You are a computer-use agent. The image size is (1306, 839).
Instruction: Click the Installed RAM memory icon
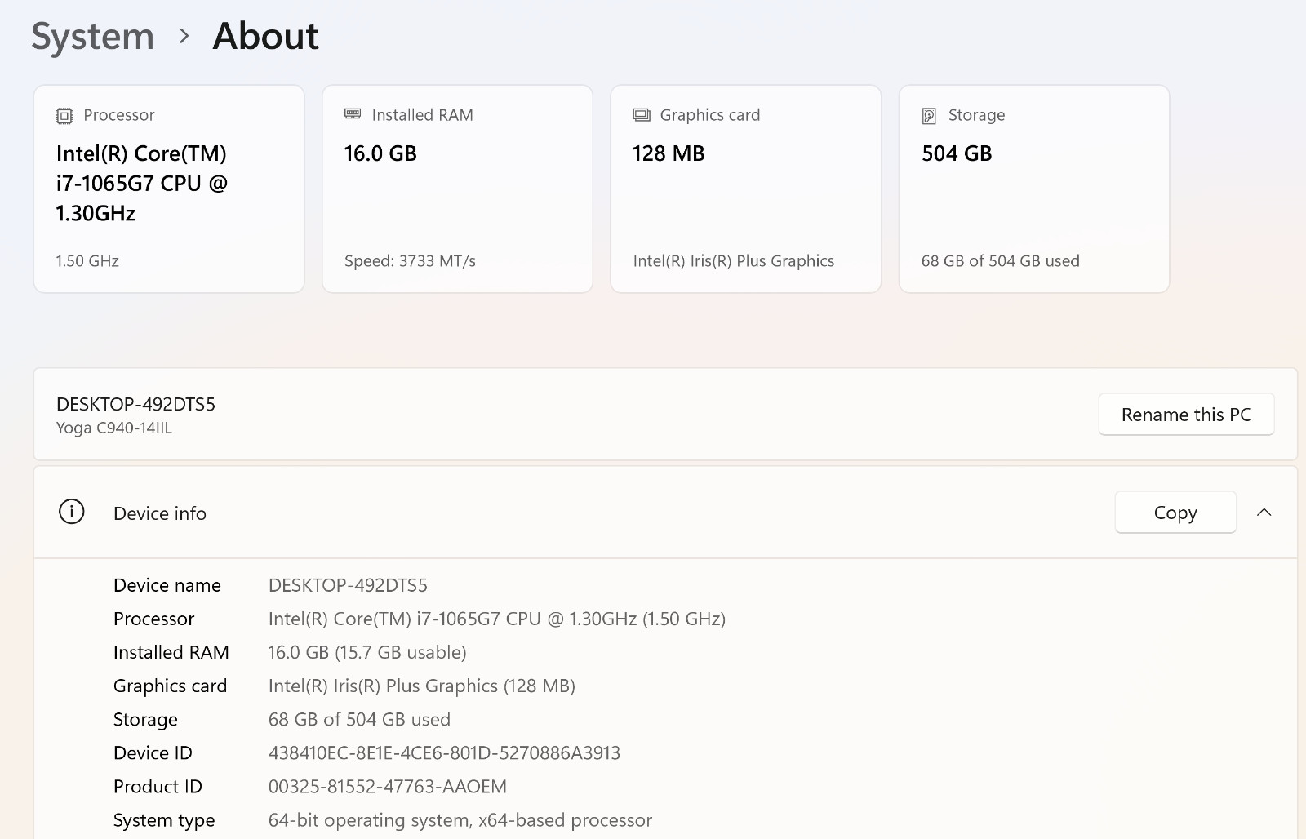click(353, 113)
